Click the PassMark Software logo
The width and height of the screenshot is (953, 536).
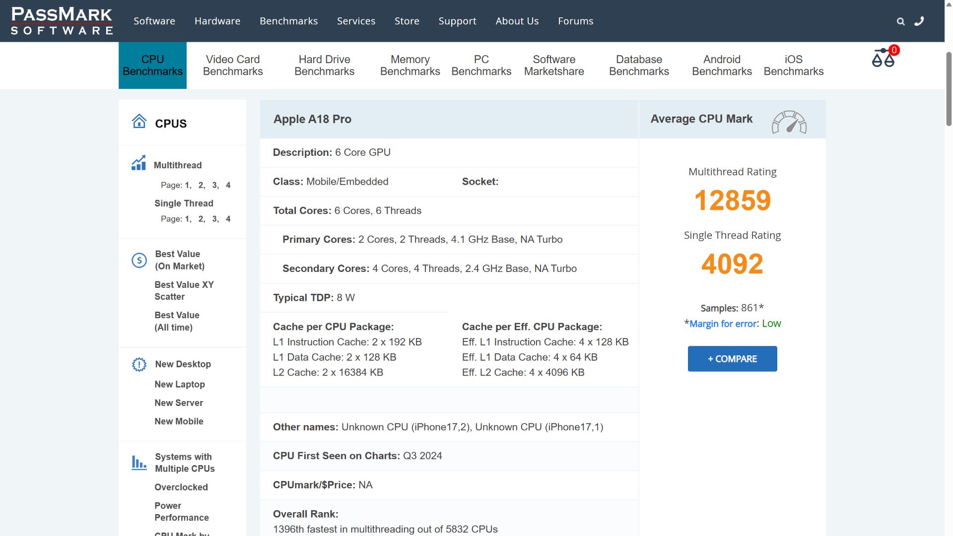pyautogui.click(x=62, y=21)
